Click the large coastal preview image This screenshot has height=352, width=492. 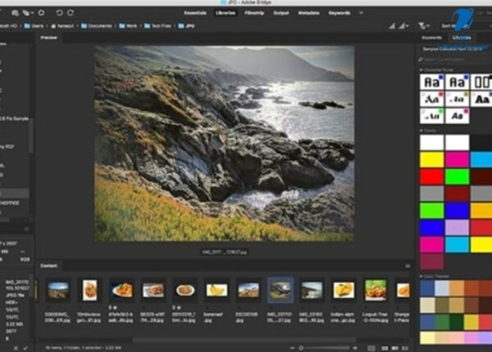click(x=225, y=144)
